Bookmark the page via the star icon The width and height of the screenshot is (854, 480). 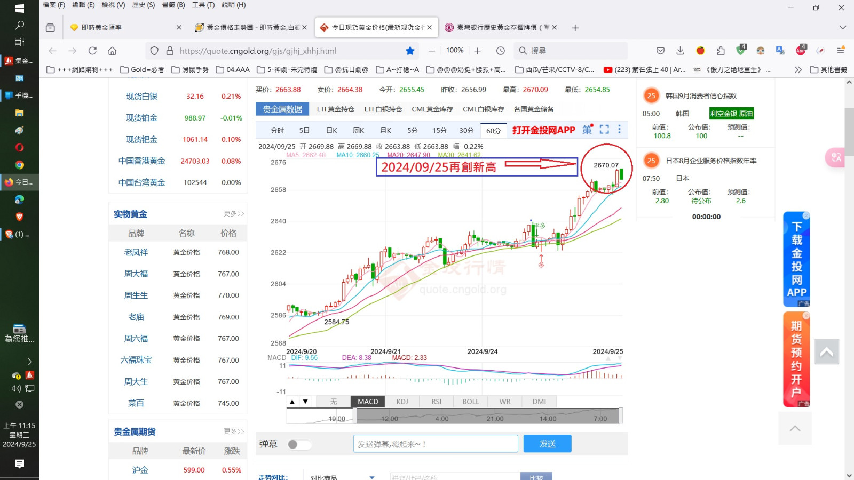410,50
